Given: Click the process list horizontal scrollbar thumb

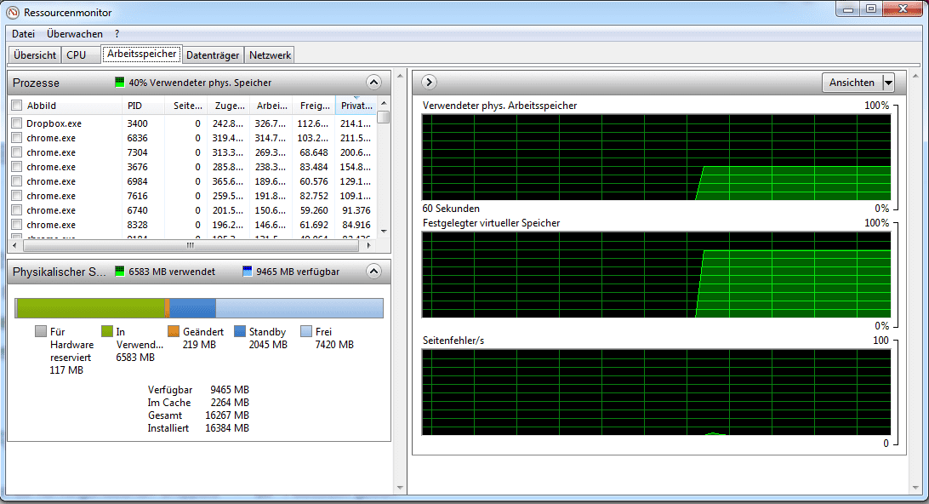Looking at the screenshot, I should coord(190,245).
